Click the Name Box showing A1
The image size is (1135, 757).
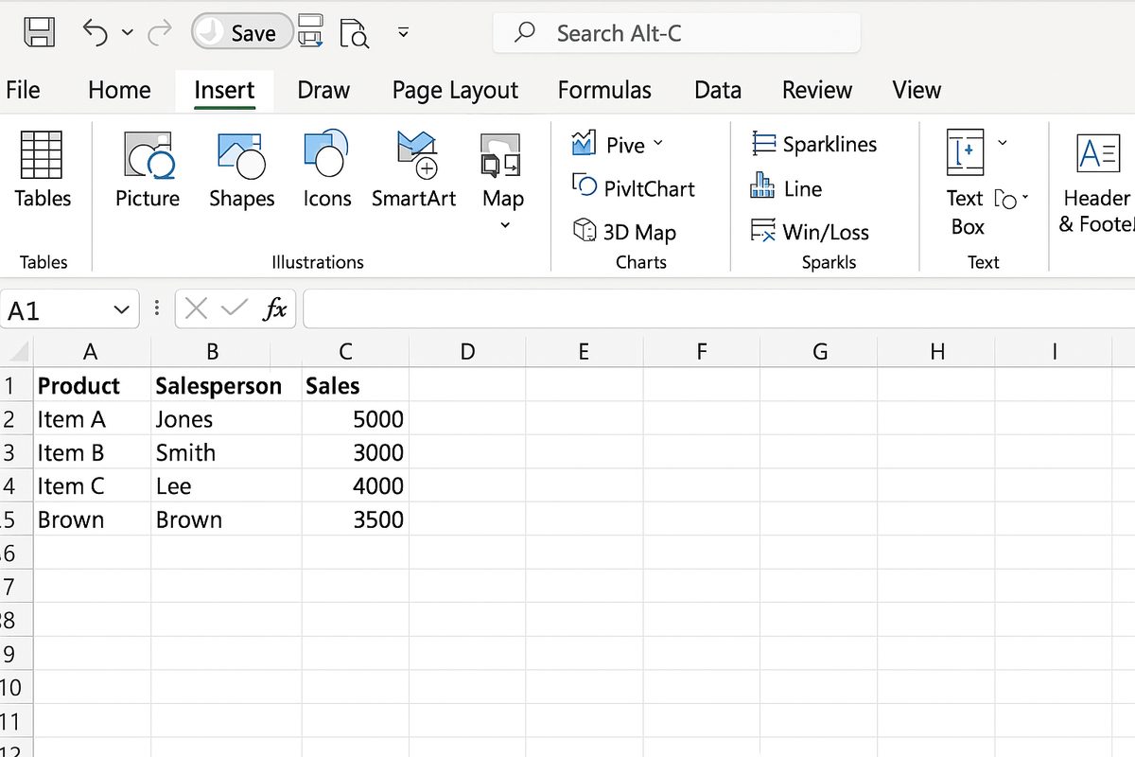57,309
